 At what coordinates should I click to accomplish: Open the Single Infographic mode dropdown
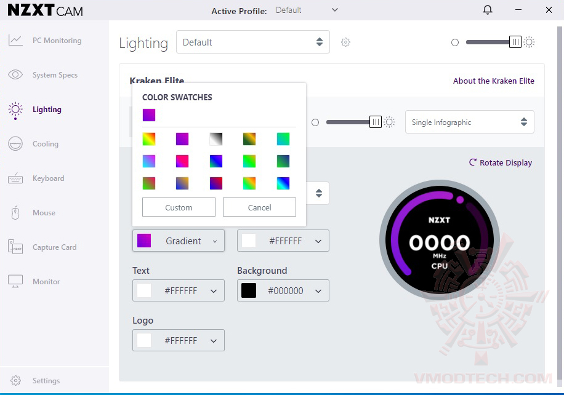coord(469,122)
